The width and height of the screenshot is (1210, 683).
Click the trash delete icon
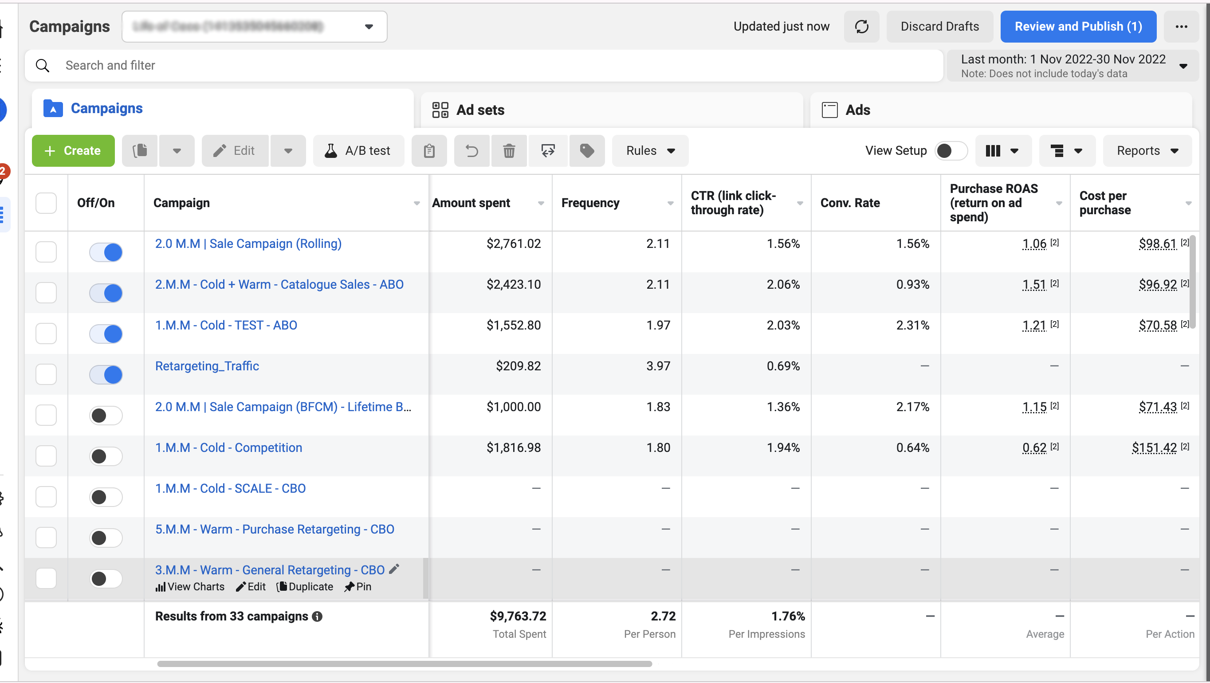point(509,151)
